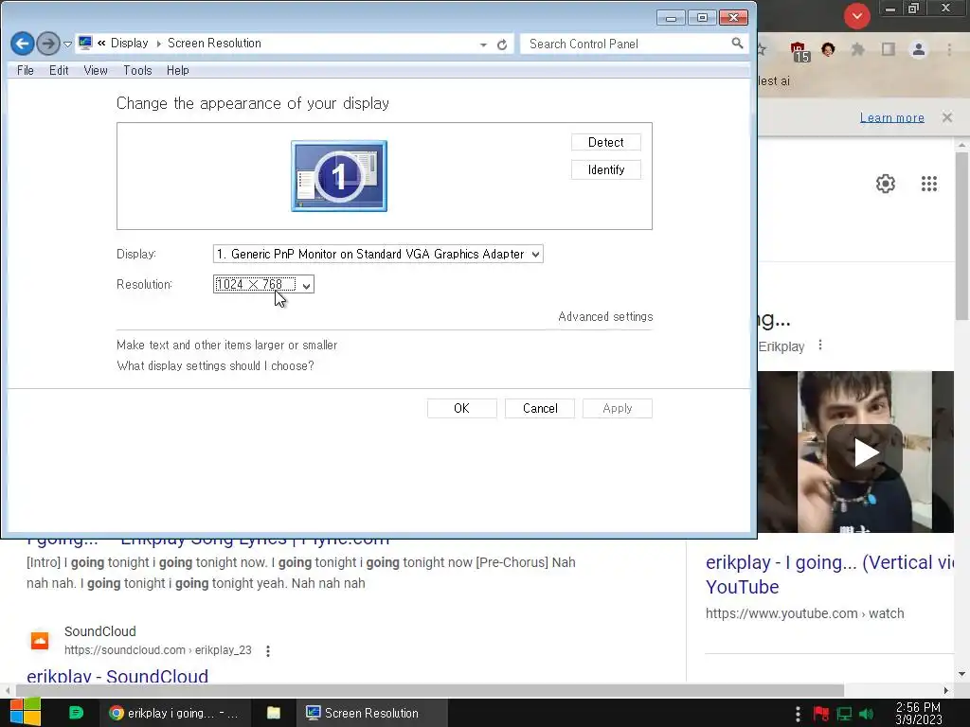
Task: Click What display settings should I choose link
Action: (x=215, y=366)
